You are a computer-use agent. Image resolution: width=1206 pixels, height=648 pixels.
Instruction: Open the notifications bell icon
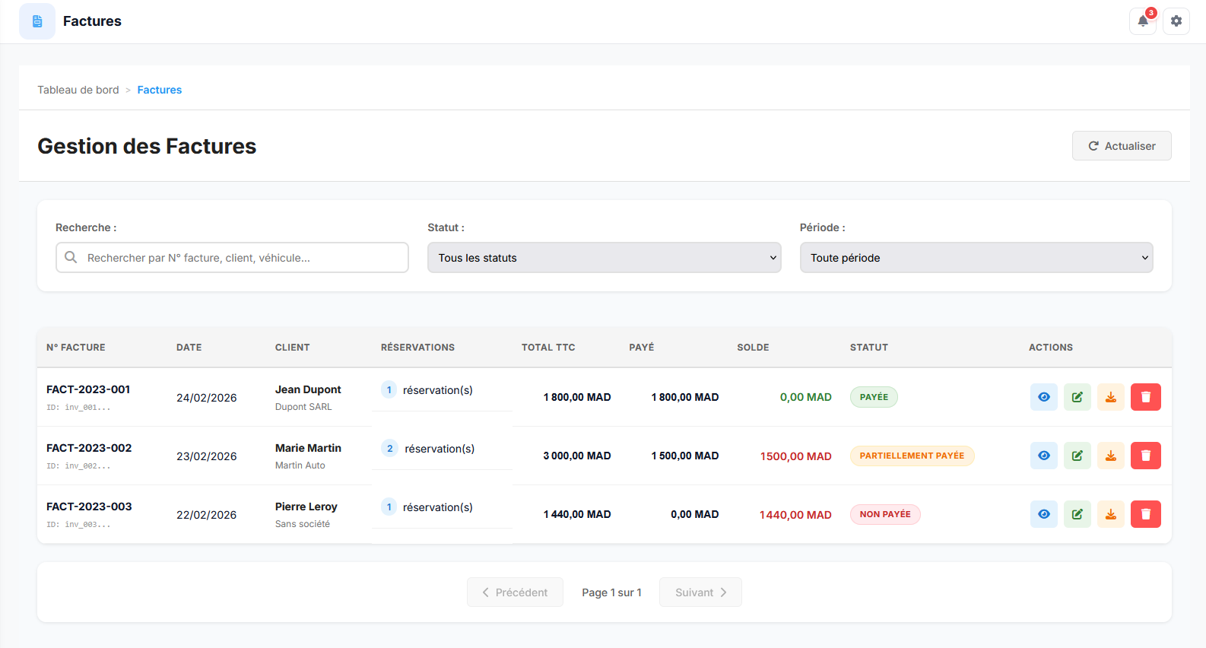tap(1142, 21)
